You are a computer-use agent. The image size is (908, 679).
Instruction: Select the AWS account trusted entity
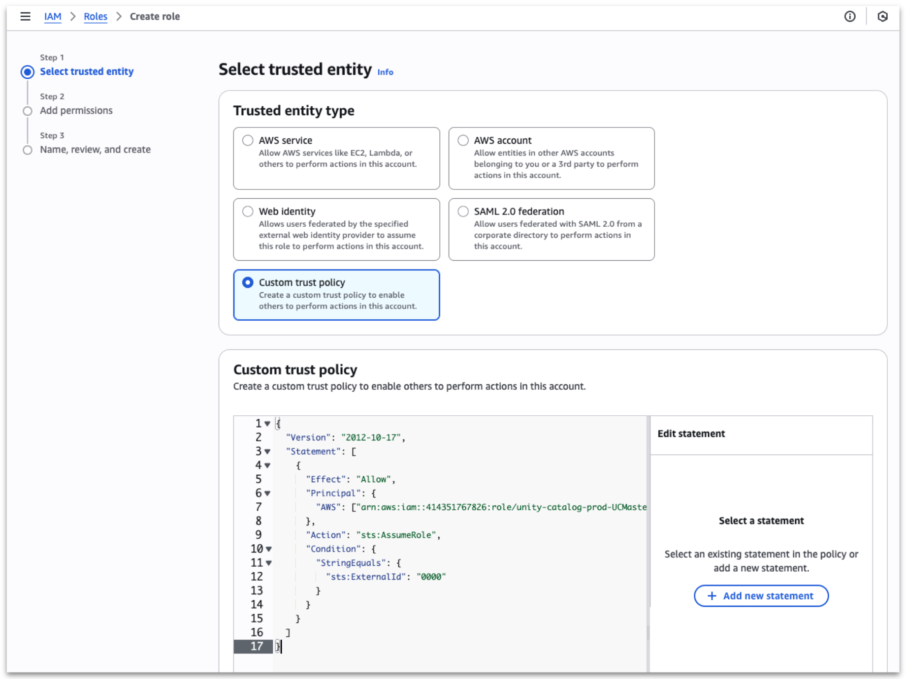click(463, 140)
